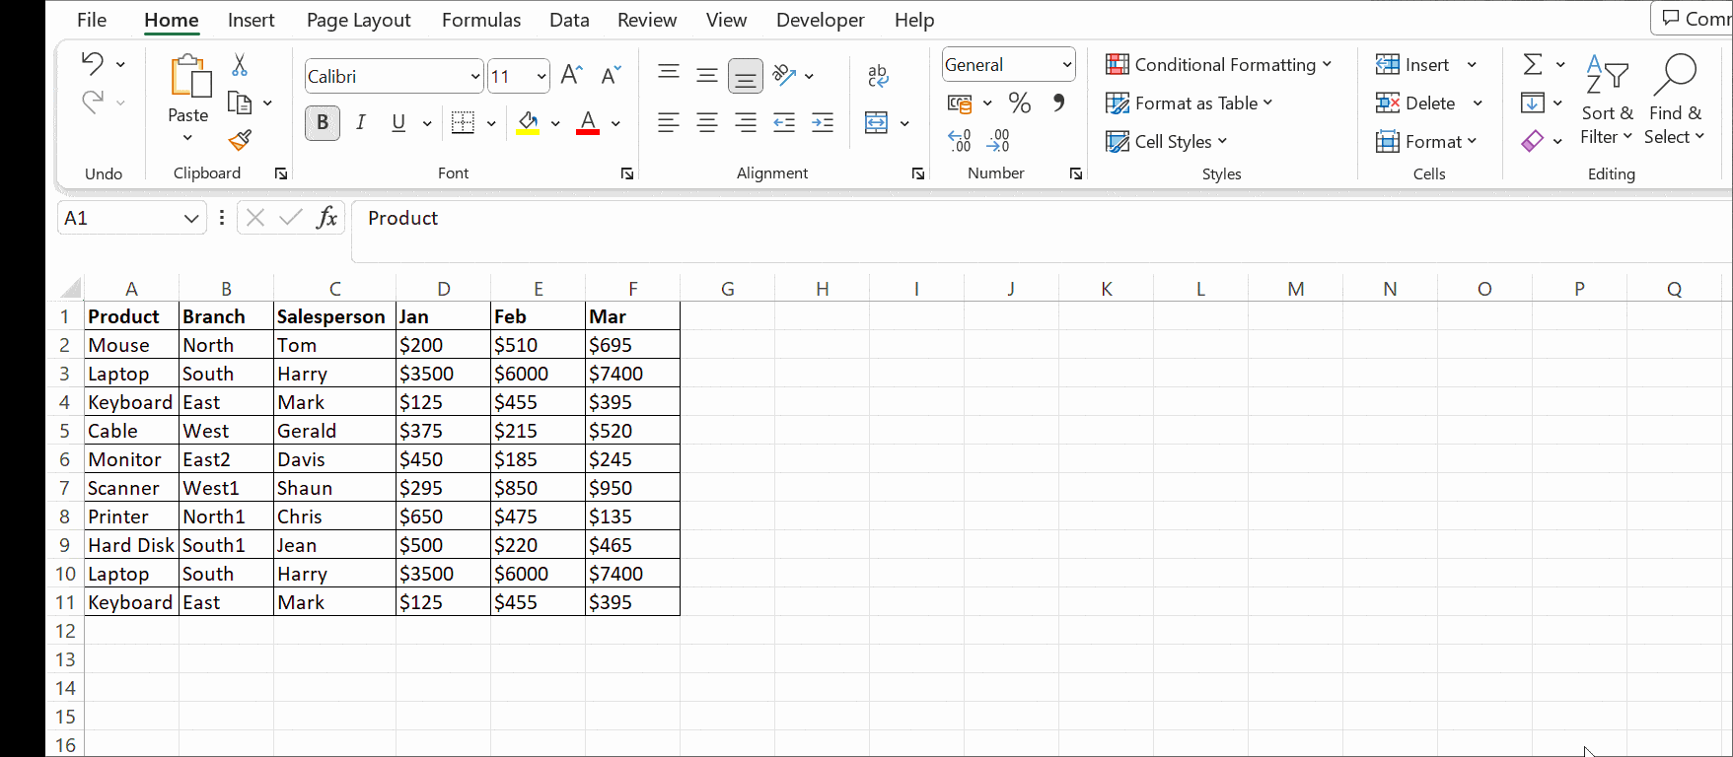Apply the yellow Fill Color swatch

pos(528,122)
